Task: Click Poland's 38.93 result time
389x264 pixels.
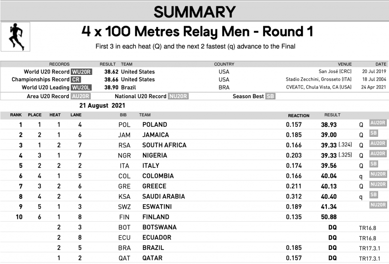Action: (332, 124)
